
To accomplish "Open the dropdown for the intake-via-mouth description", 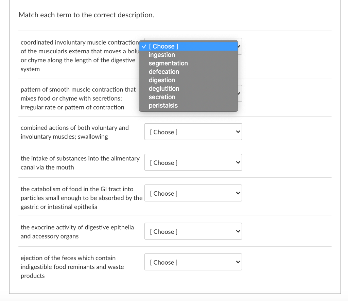I will (x=193, y=162).
